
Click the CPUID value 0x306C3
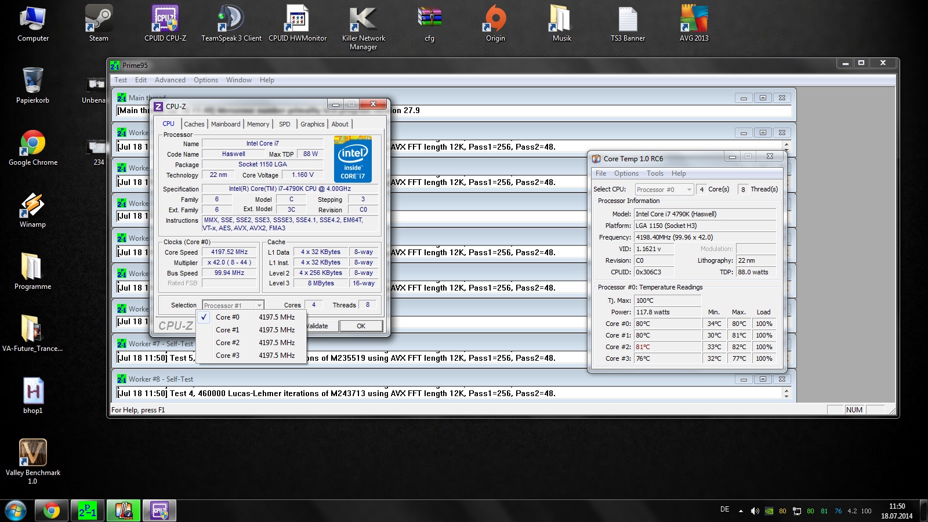pos(654,272)
